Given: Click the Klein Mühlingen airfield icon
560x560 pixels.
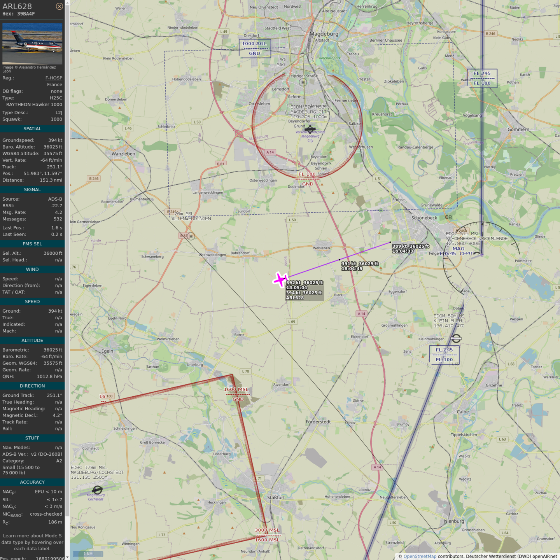Looking at the screenshot, I should tap(456, 338).
